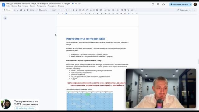Open the Расширения menu
This screenshot has height=112, width=199.
52,6
